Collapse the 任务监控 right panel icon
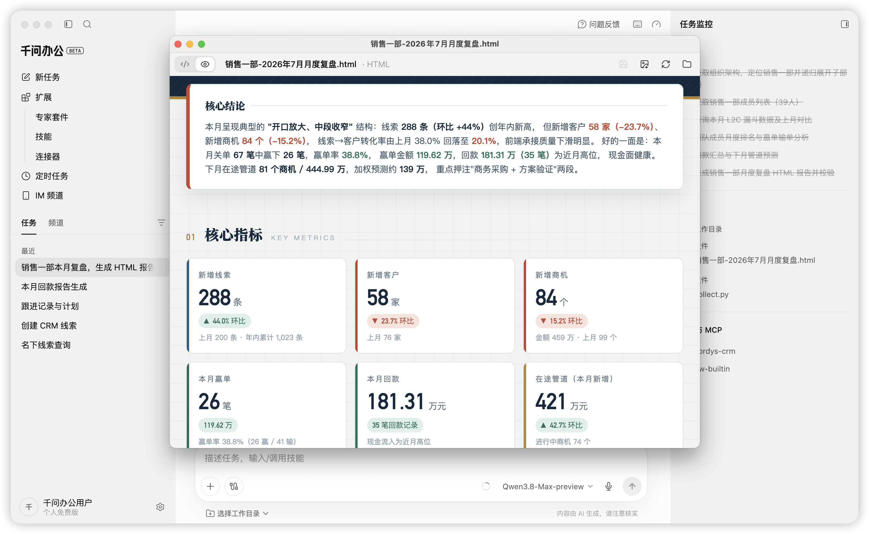 point(845,24)
